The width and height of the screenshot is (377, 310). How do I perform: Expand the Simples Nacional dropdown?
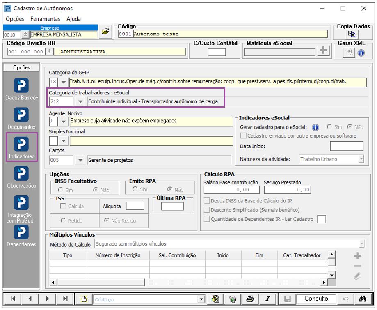pos(63,141)
